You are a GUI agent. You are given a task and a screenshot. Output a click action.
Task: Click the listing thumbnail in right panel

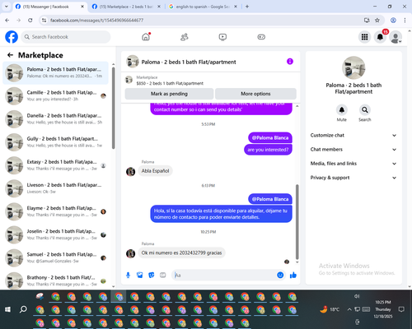point(353,67)
